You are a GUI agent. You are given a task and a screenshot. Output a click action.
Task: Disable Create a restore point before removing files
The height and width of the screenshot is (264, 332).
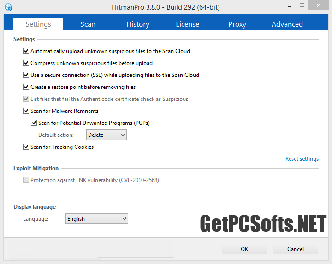point(26,87)
